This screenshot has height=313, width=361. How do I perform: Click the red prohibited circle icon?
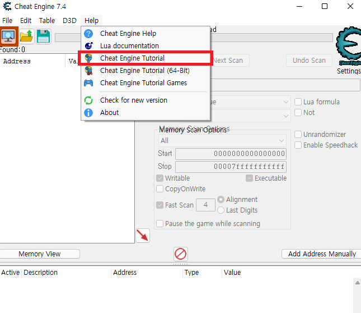pyautogui.click(x=180, y=254)
